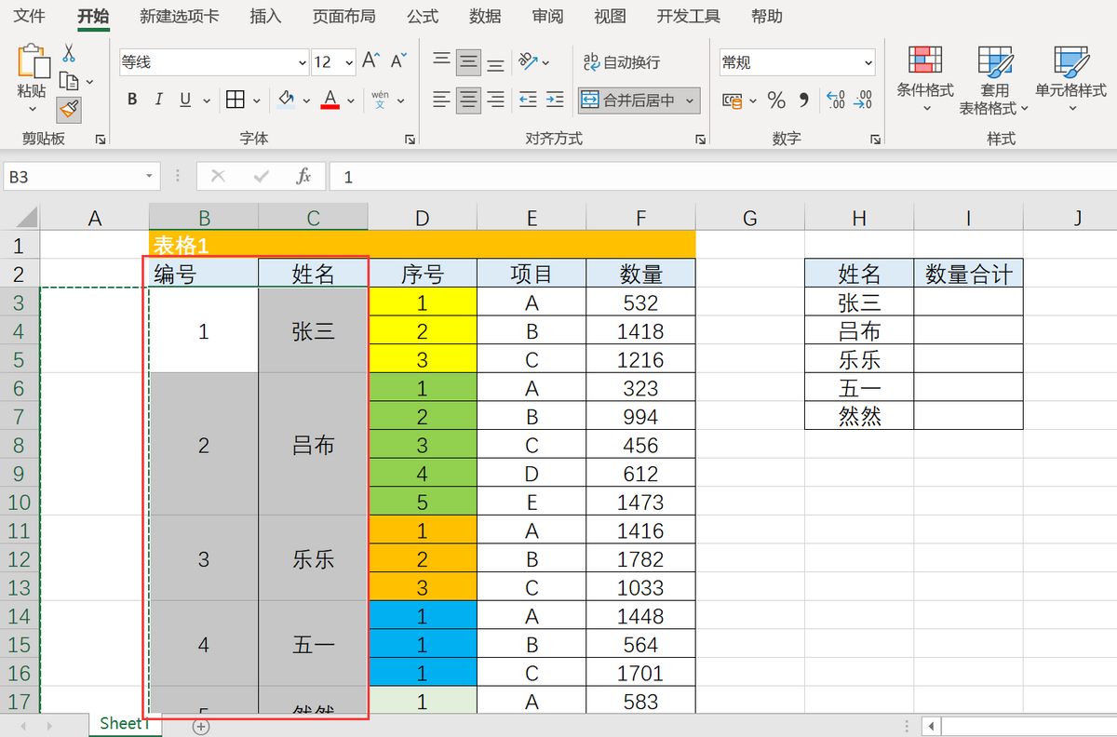Open the 剪贴板 dialog launcher
The image size is (1117, 737).
[101, 139]
